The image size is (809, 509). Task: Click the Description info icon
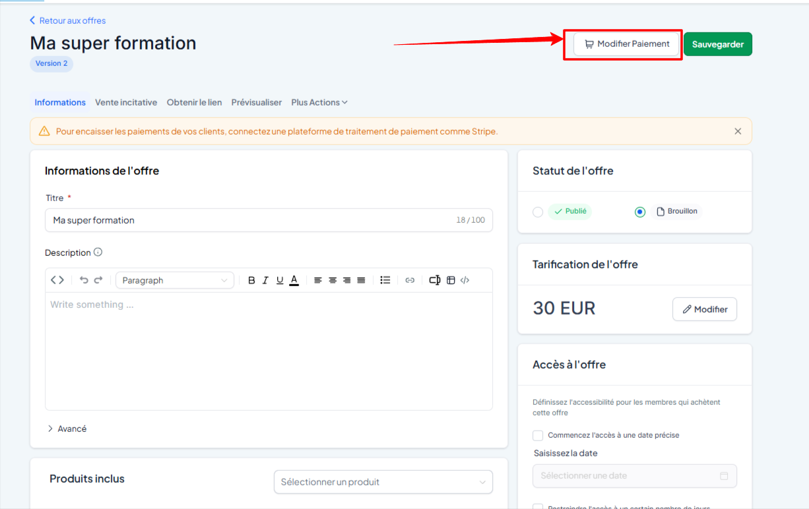click(98, 252)
